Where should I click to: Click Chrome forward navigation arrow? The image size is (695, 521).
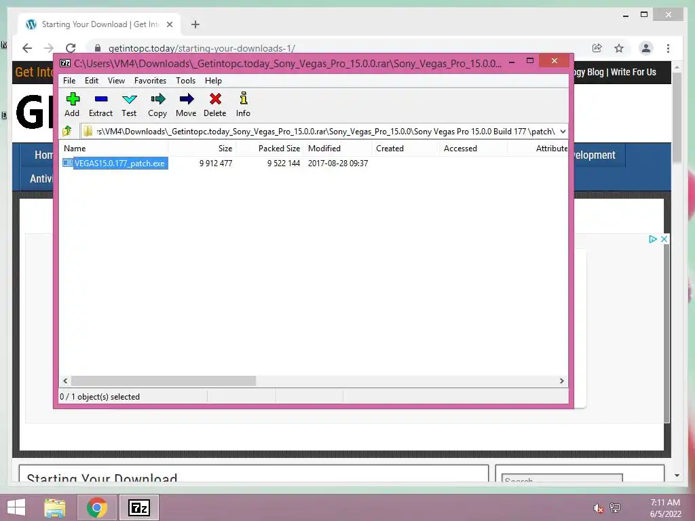[49, 48]
